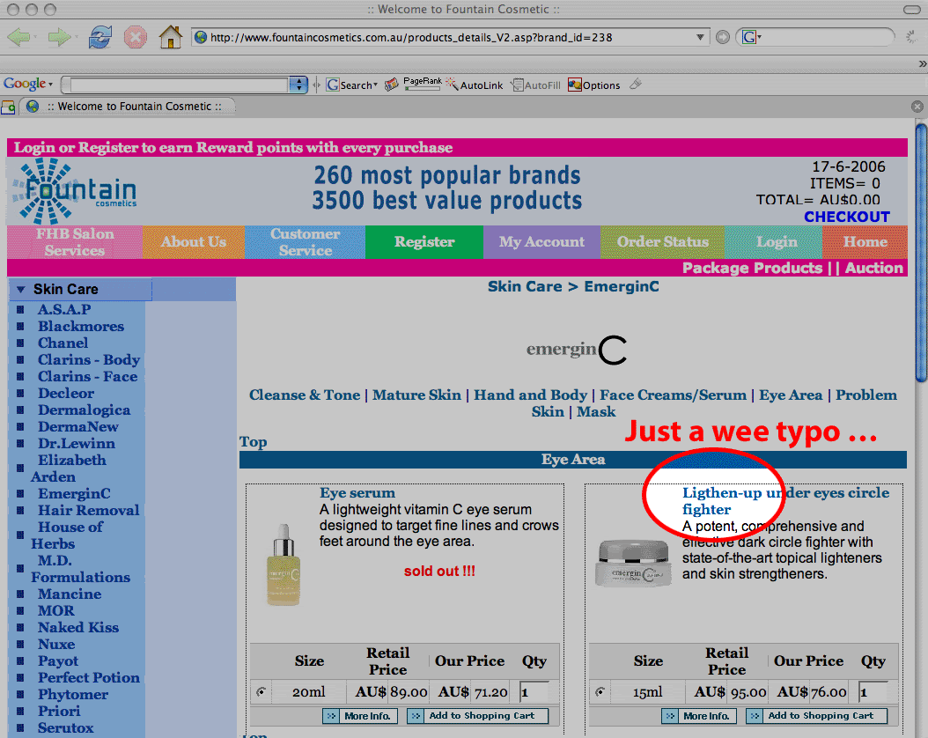928x738 pixels.
Task: Jump to Mature Skin section
Action: click(416, 395)
